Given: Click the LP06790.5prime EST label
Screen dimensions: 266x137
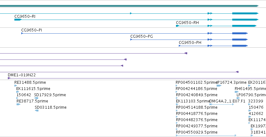Looking at the screenshot, I should 251,95.
